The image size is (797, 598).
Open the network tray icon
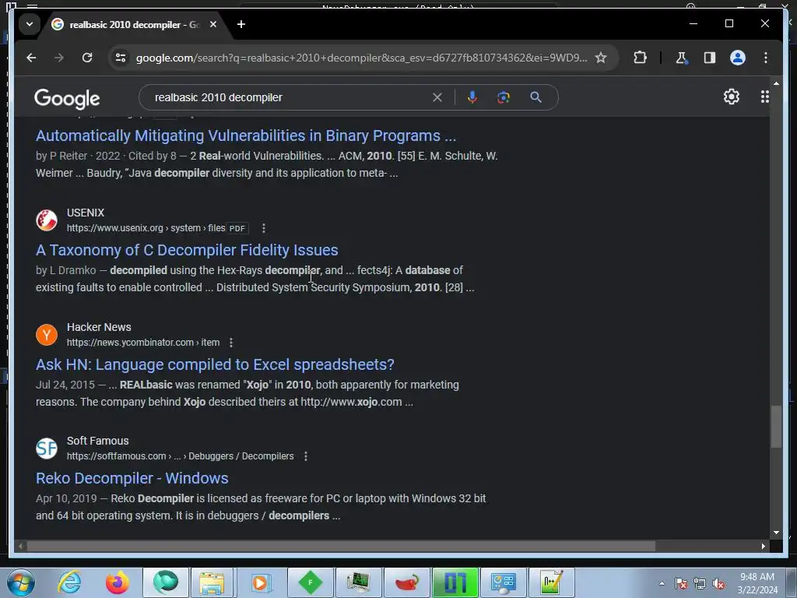click(700, 584)
